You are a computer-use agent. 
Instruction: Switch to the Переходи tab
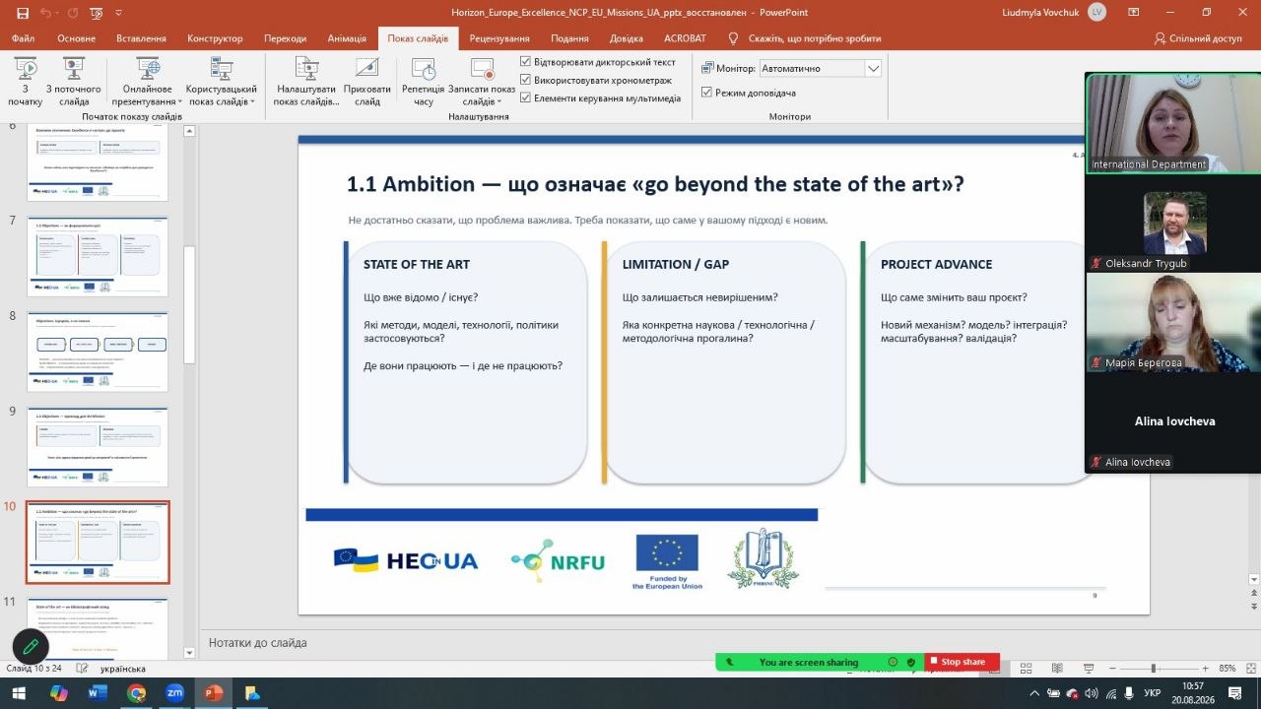coord(285,38)
